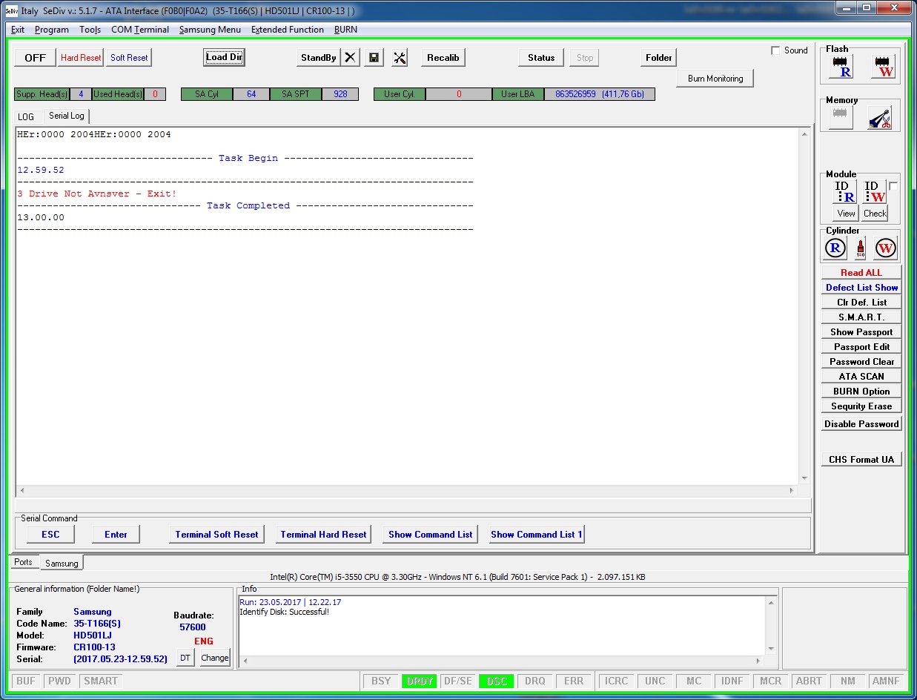
Task: Open the Samsung Menu
Action: (210, 30)
